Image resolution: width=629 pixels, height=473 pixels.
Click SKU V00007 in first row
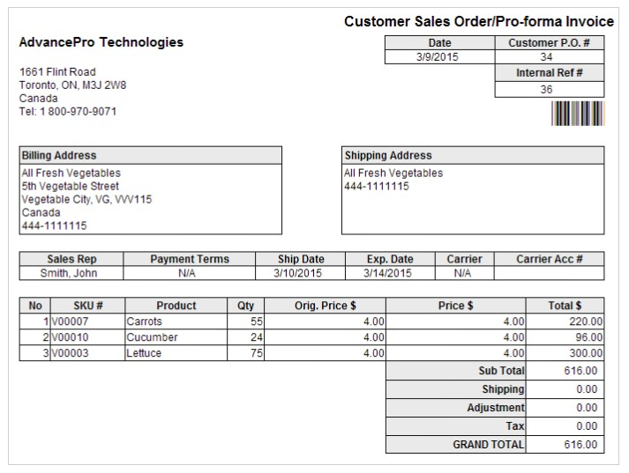pyautogui.click(x=71, y=321)
